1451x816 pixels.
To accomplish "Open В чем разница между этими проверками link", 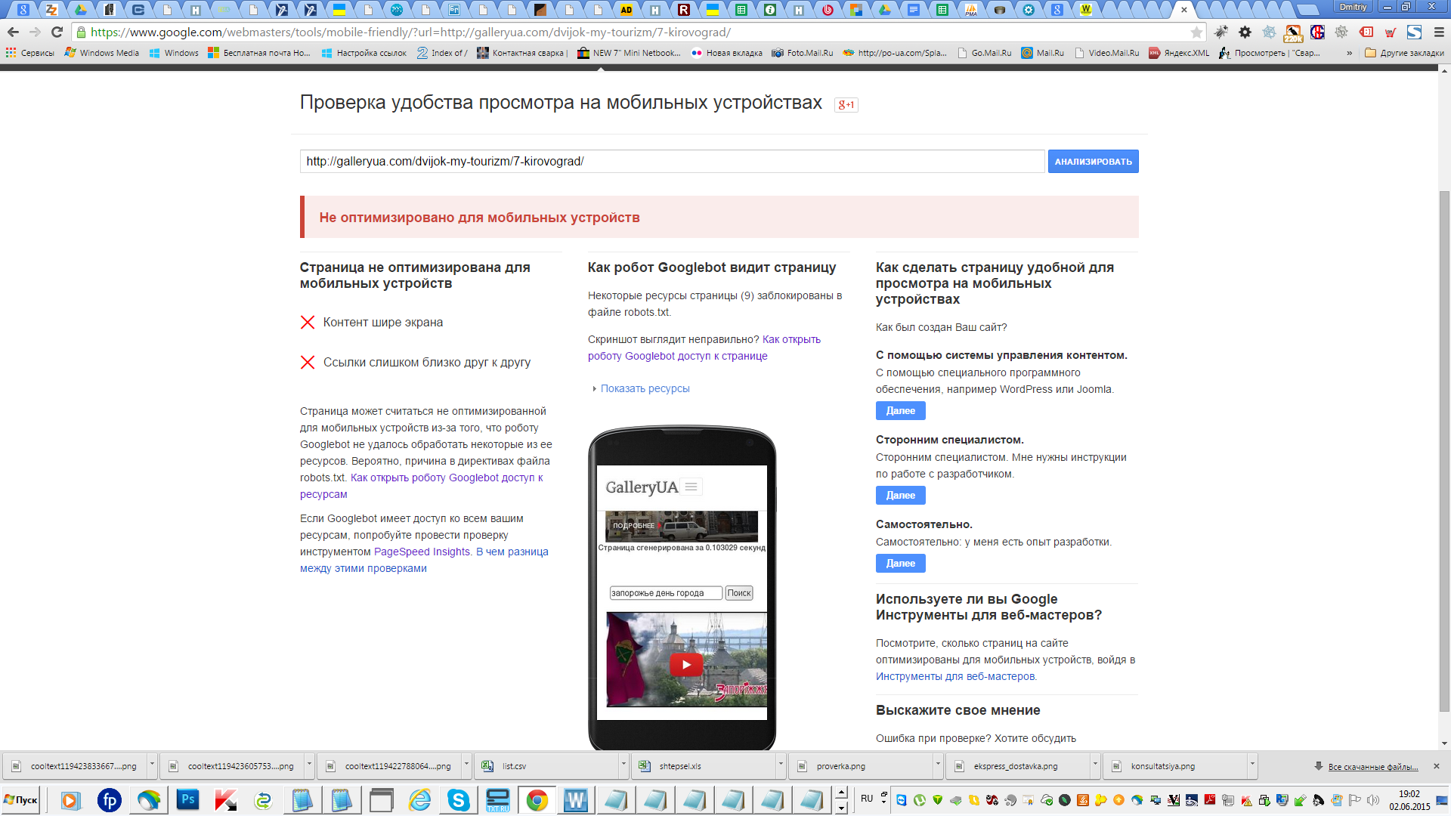I will 424,560.
